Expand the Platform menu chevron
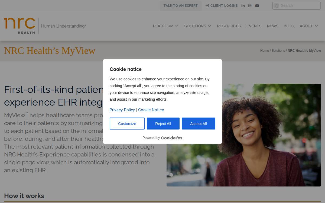The height and width of the screenshot is (203, 325). pyautogui.click(x=177, y=26)
